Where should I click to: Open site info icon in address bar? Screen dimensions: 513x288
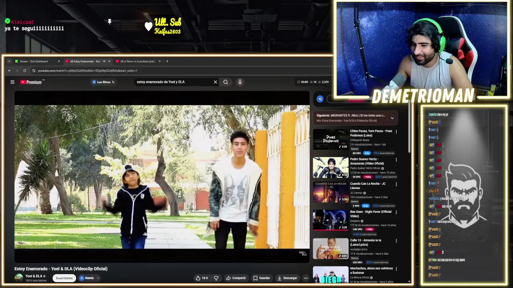pos(34,71)
